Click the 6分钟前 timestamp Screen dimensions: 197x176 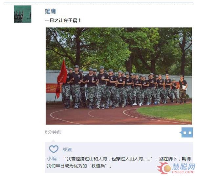pos(53,132)
